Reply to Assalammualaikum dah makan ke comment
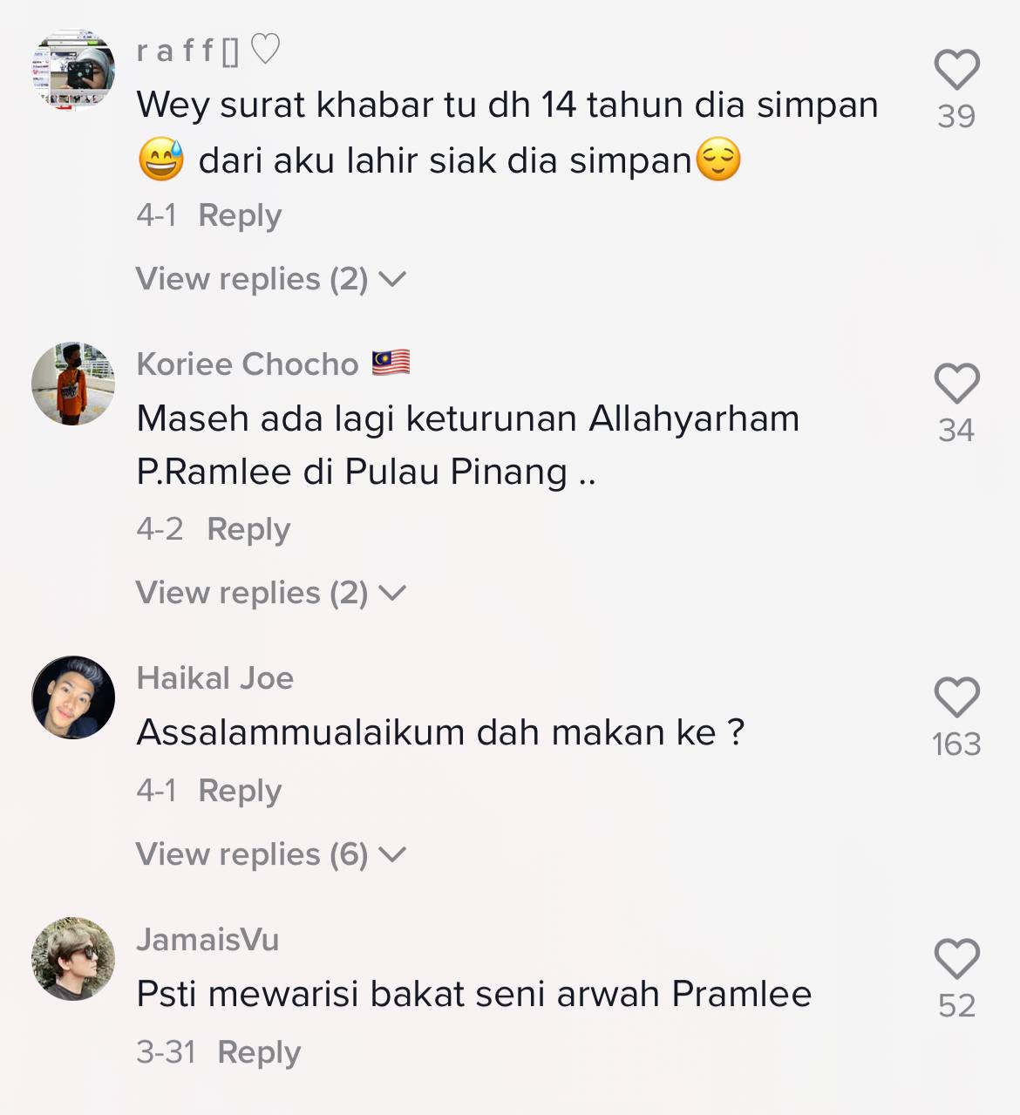Viewport: 1020px width, 1115px height. (x=240, y=791)
